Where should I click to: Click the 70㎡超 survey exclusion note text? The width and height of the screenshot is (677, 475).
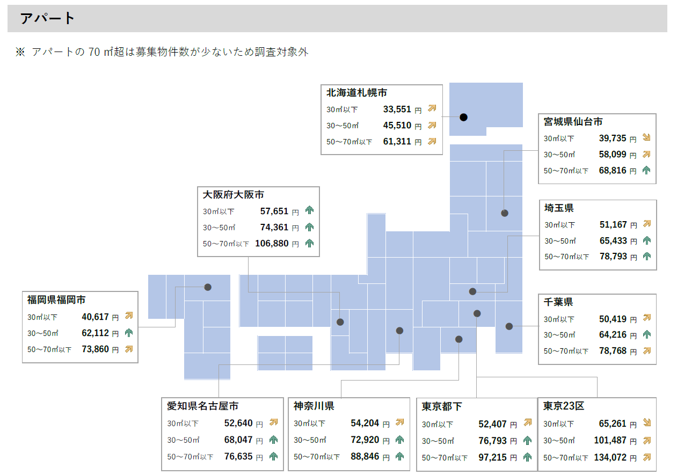tap(170, 52)
